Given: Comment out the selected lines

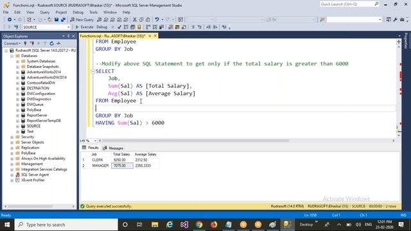Looking at the screenshot, I should (193, 27).
